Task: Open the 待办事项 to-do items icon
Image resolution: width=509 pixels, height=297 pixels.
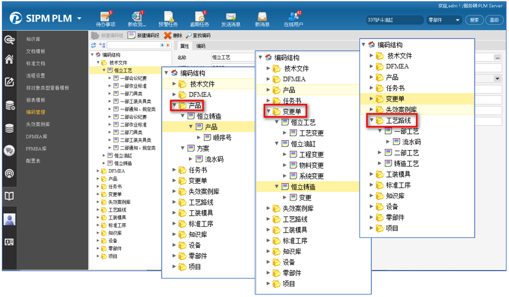Action: [x=106, y=18]
